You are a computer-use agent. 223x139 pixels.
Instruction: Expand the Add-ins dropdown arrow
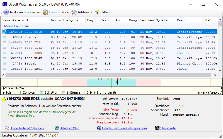92,13
